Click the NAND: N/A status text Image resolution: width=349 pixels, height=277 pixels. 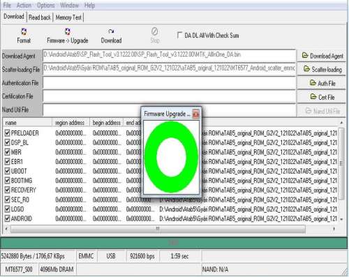coord(215,269)
